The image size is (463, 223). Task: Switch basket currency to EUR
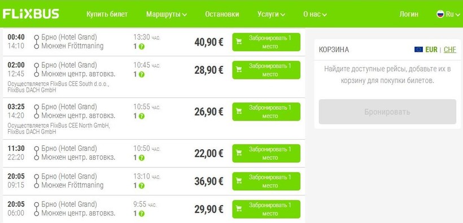(x=431, y=50)
